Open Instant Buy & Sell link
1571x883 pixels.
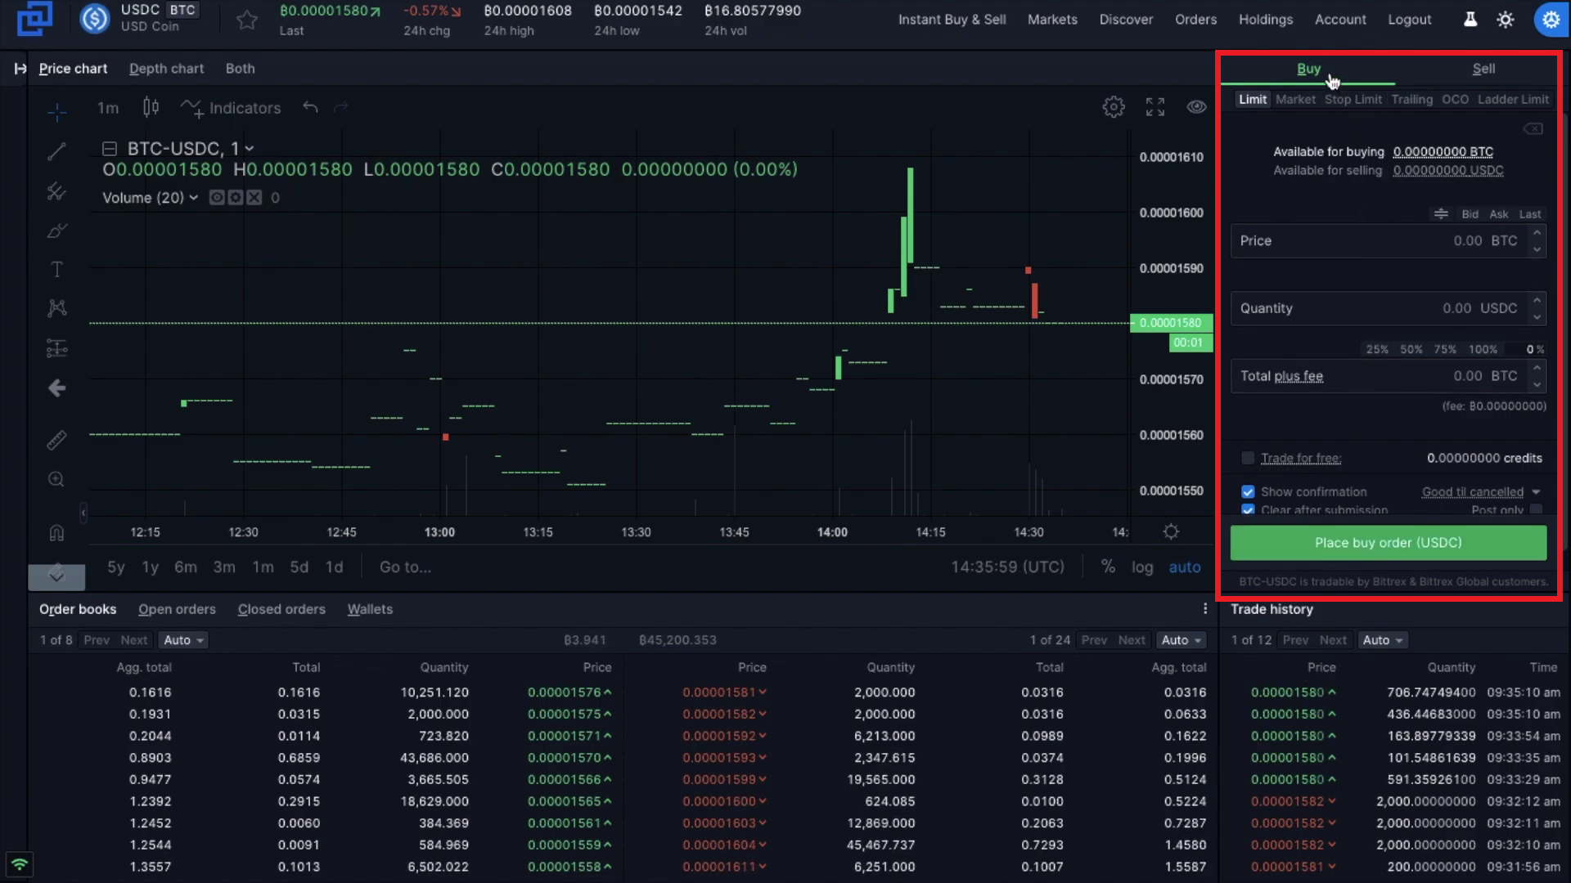(952, 20)
